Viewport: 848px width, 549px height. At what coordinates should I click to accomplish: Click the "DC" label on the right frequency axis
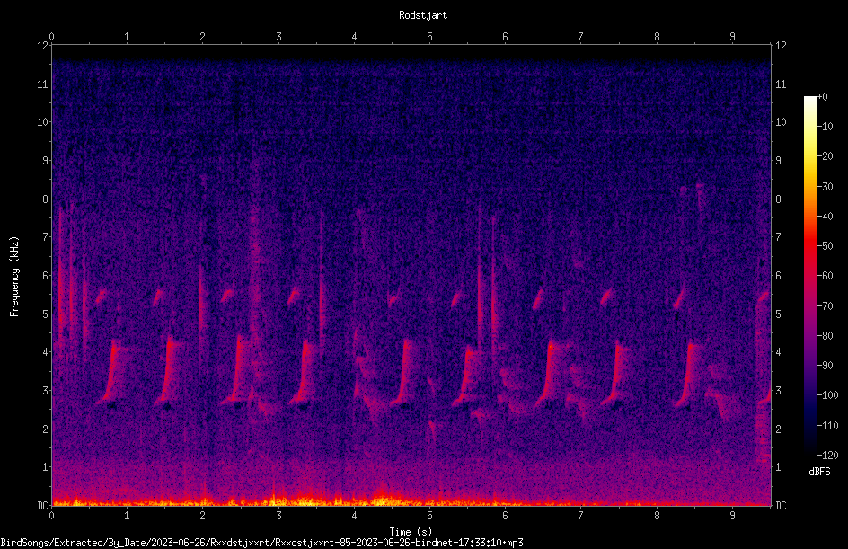tap(781, 506)
